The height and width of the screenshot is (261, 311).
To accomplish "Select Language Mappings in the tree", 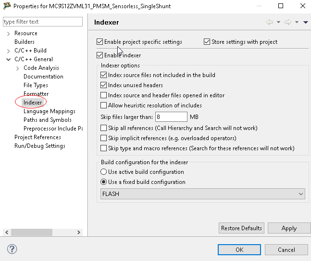I will pos(49,111).
